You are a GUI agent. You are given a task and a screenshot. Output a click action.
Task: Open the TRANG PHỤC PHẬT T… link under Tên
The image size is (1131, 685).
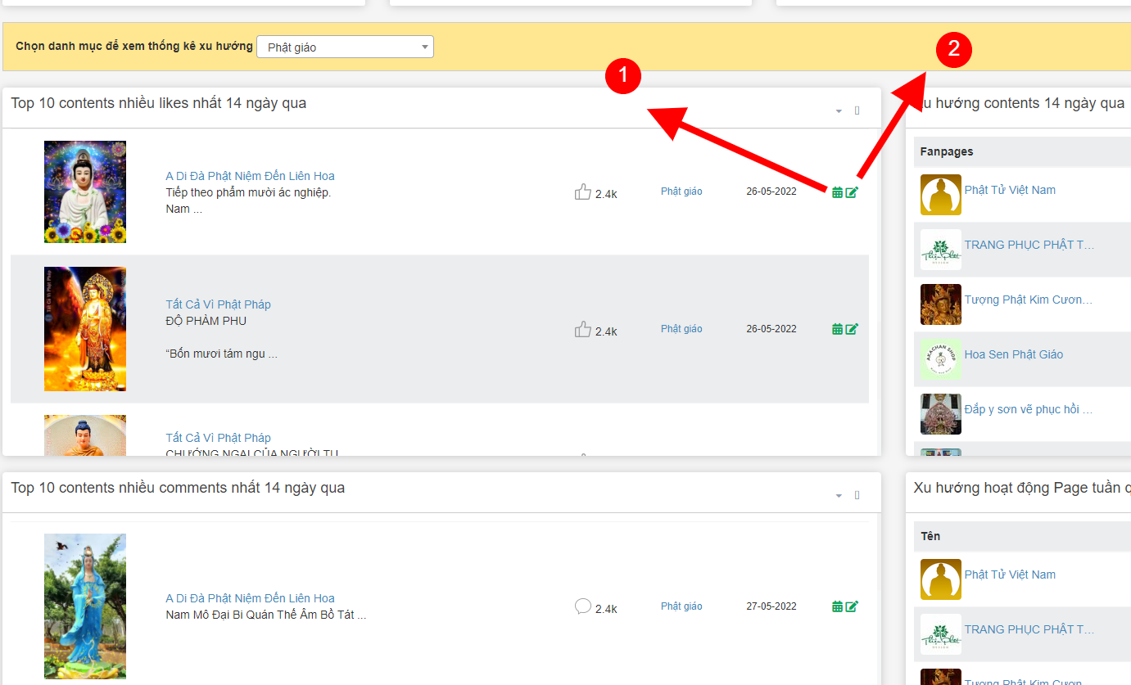(1029, 629)
